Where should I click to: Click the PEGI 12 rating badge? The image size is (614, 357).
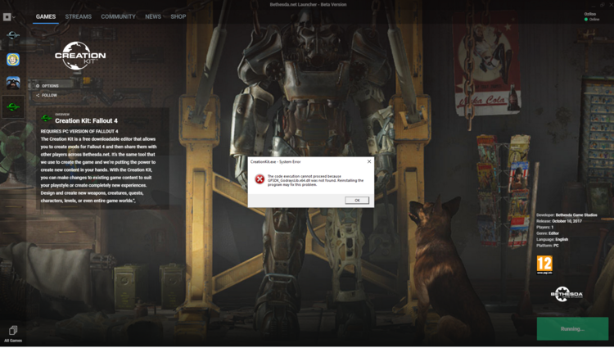click(544, 264)
